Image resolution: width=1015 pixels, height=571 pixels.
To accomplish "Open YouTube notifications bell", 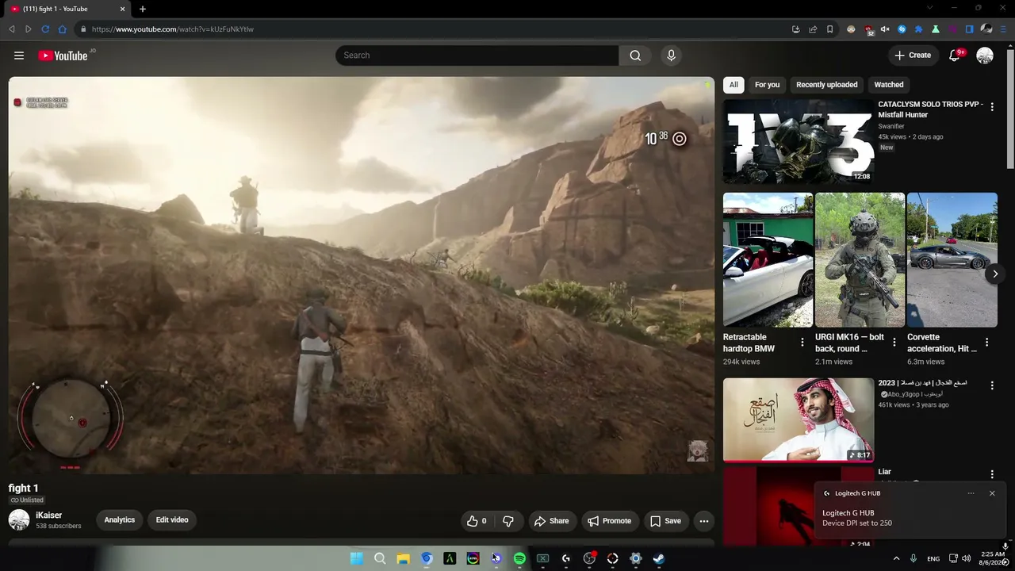I will pos(955,56).
